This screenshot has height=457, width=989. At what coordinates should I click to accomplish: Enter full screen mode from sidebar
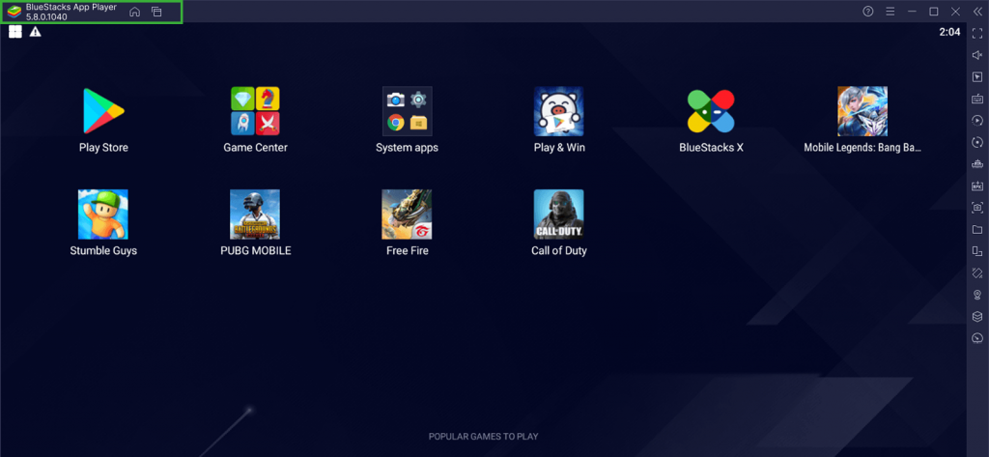(977, 34)
